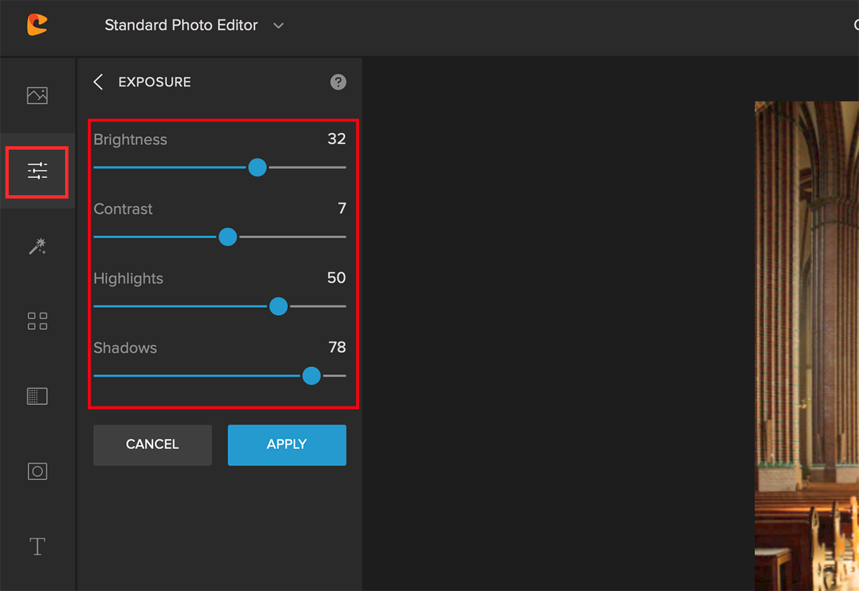Open the Overlays panel
Image resolution: width=859 pixels, height=591 pixels.
[x=37, y=471]
